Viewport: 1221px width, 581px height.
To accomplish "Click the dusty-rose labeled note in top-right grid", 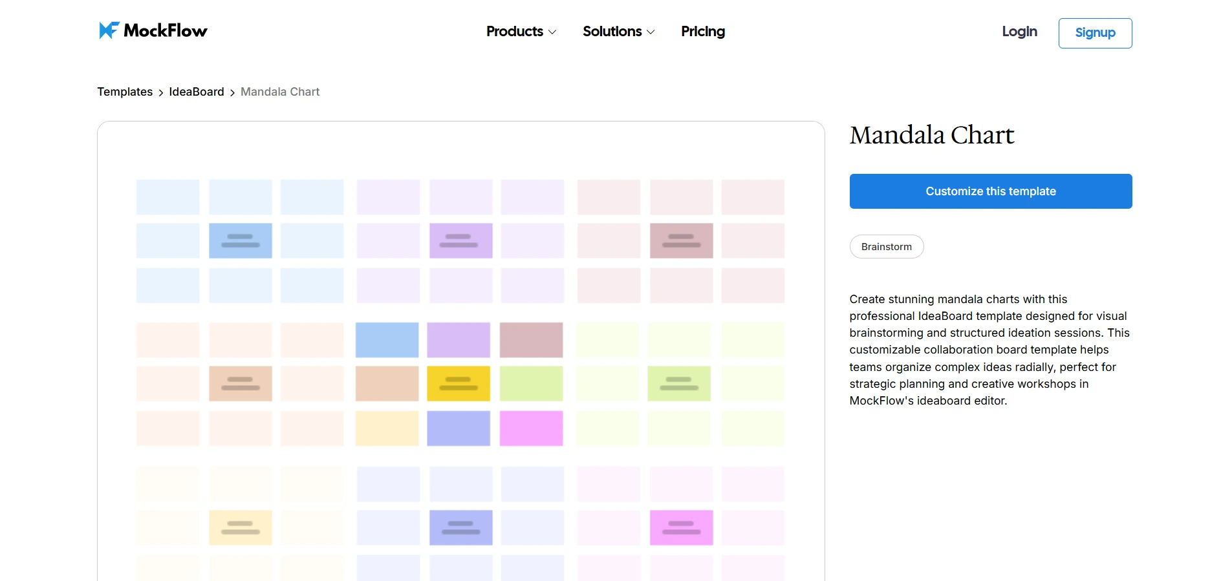I will [x=681, y=240].
